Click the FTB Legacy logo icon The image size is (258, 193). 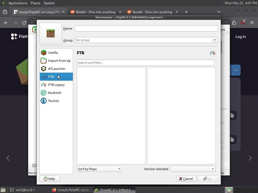(44, 85)
